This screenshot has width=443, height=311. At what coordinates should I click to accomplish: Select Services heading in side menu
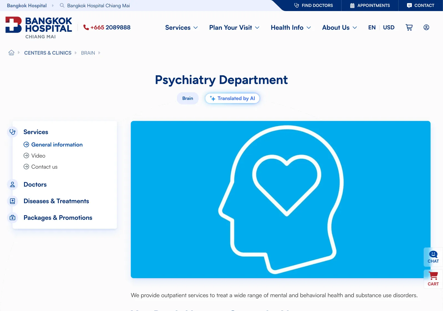(36, 132)
